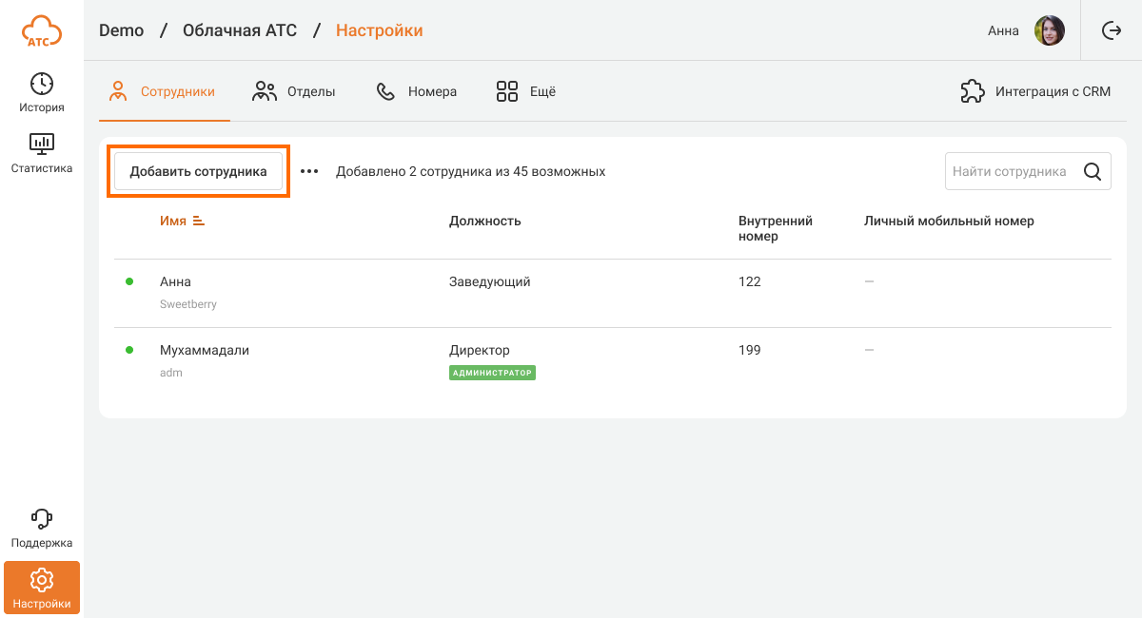Switch to the Сотрудники tab
The height and width of the screenshot is (618, 1142).
tap(164, 92)
